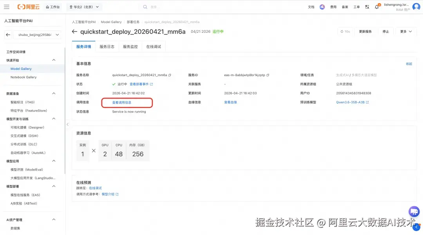
Task: Open 分布式训练 (DLC)
Action: pos(24,144)
